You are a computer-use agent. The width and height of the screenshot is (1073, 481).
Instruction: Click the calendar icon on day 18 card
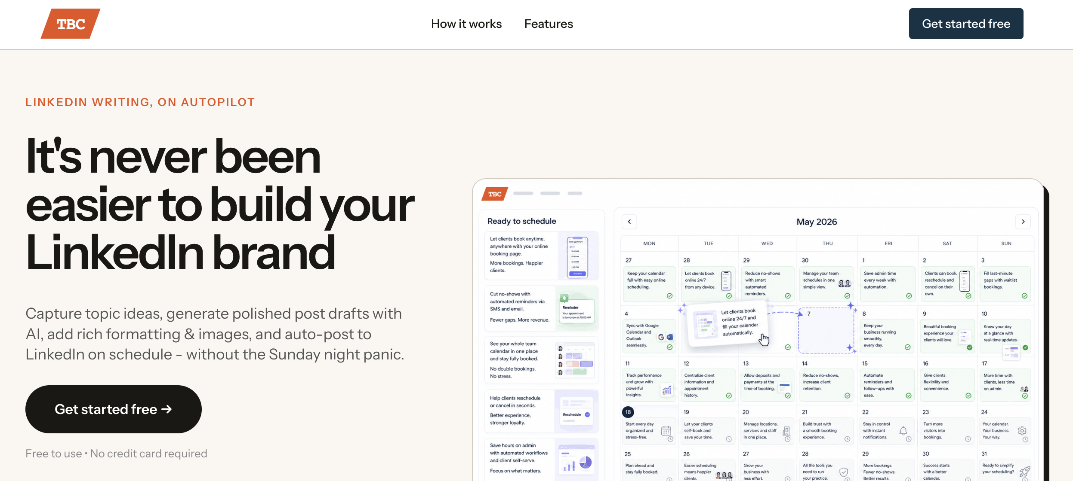click(x=666, y=431)
